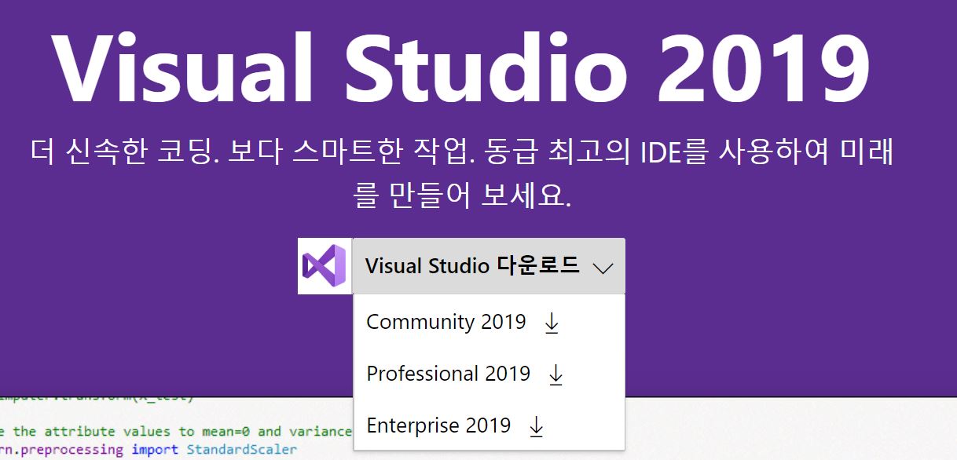
Task: Click download arrow icon beside Enterprise 2019
Action: pos(536,427)
